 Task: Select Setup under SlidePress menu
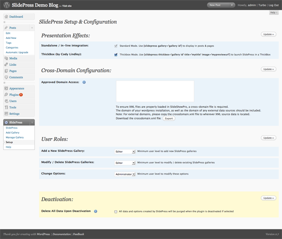(x=9, y=142)
